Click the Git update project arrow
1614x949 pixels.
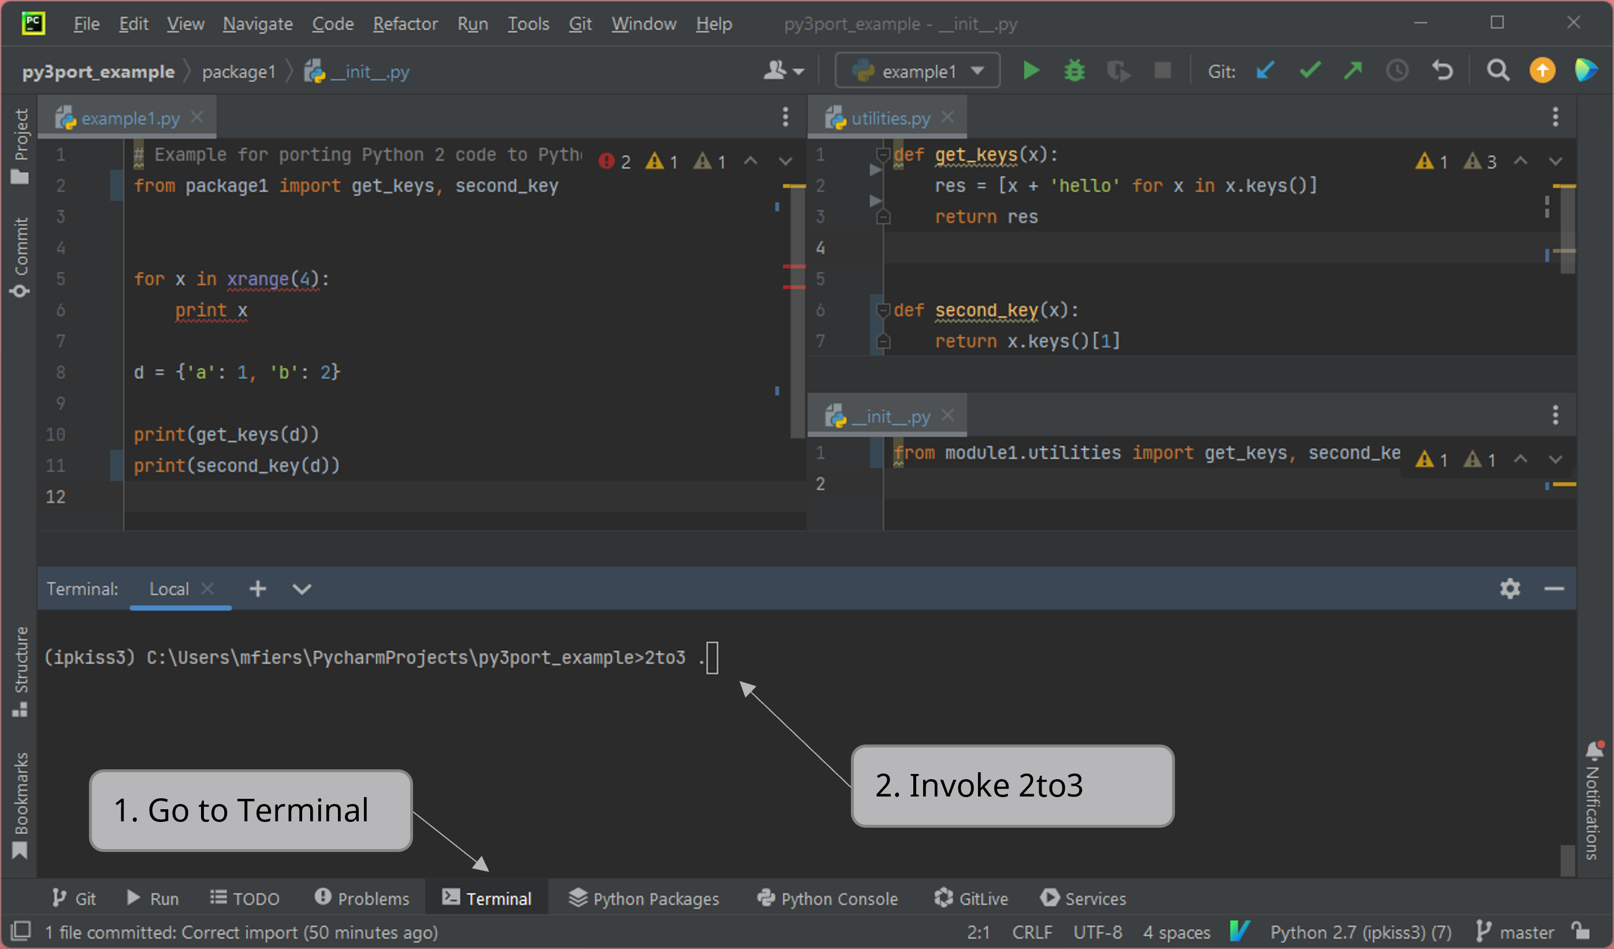tap(1265, 70)
